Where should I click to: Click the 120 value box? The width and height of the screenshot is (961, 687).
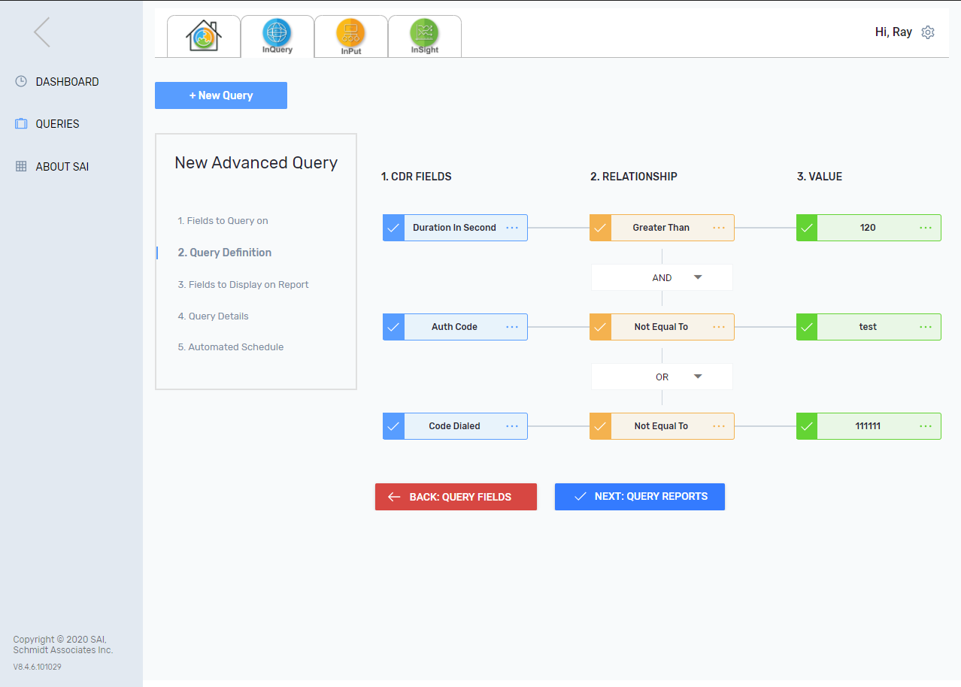pos(869,228)
